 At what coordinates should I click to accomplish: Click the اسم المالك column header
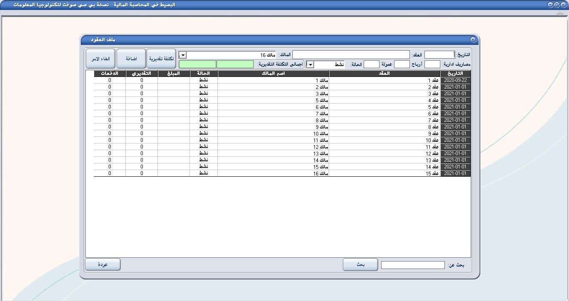(x=273, y=74)
